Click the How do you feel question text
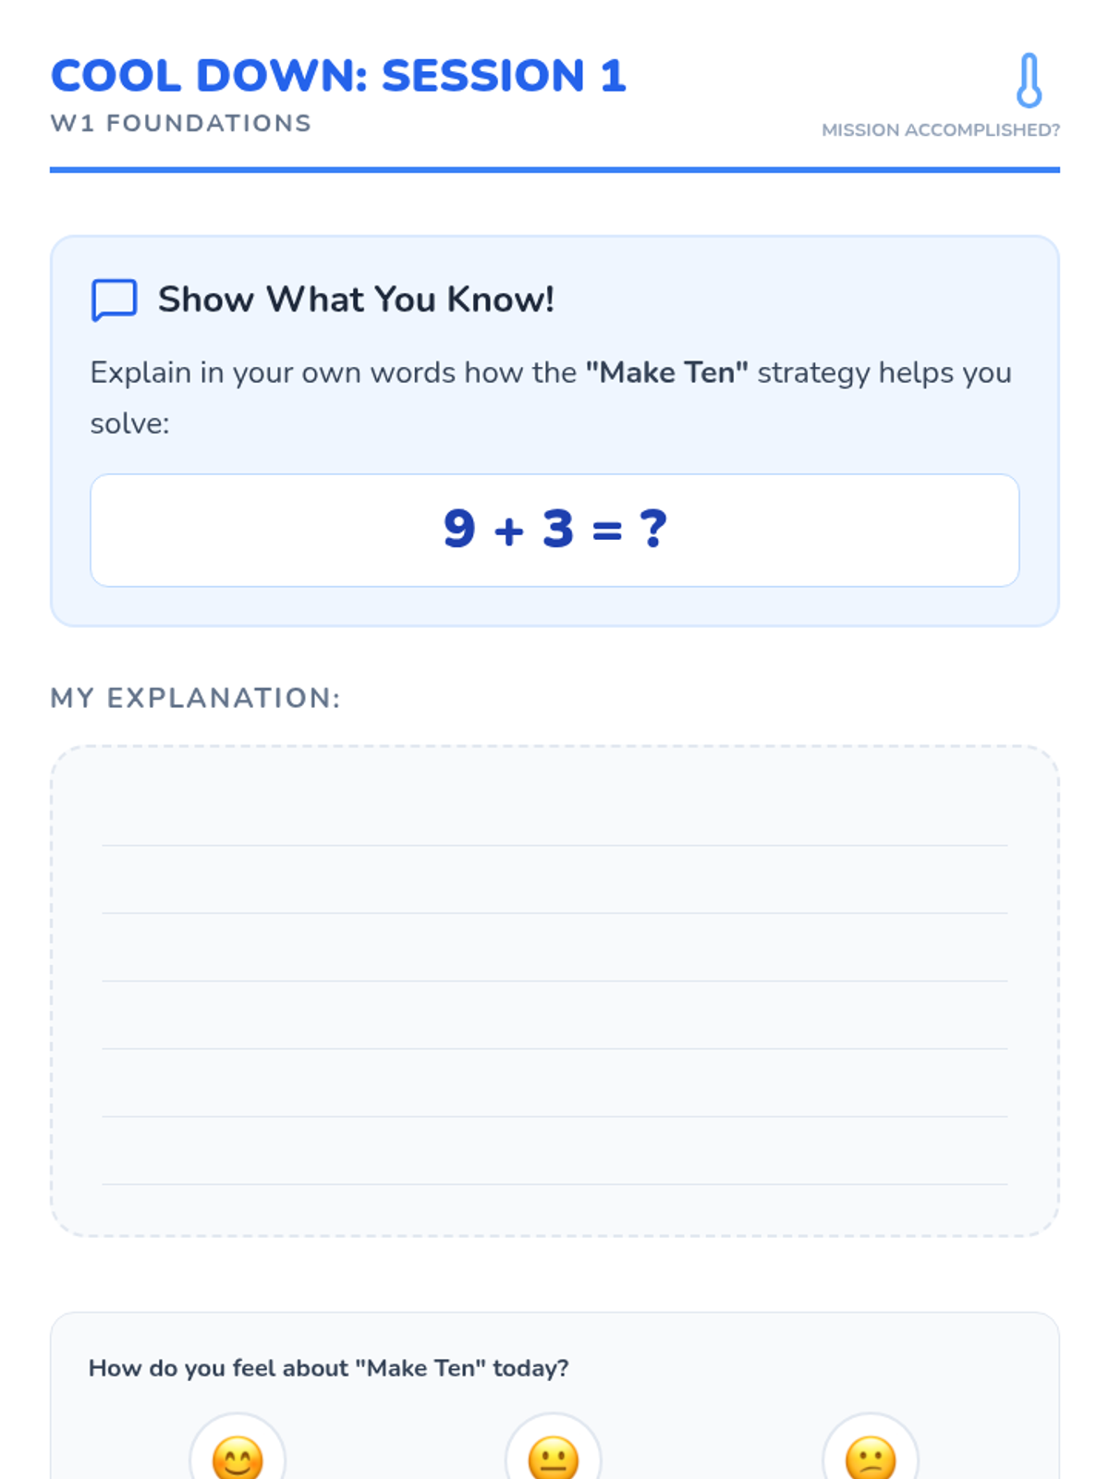Image resolution: width=1109 pixels, height=1479 pixels. pos(329,1368)
